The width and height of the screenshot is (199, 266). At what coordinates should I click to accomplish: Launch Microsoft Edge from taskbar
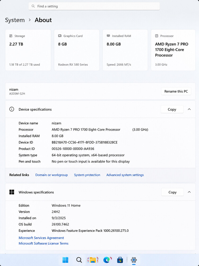(107, 260)
